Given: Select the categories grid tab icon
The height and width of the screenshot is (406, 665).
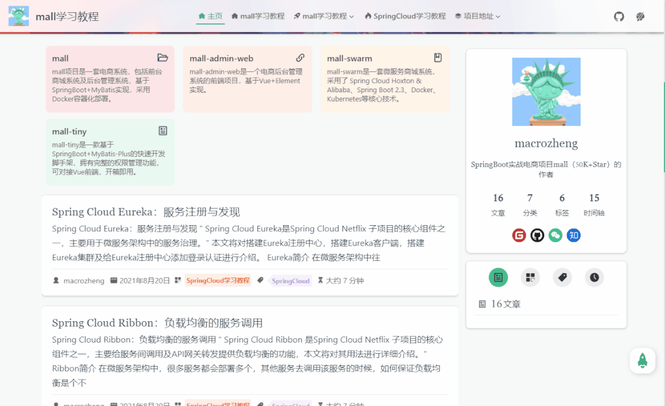Looking at the screenshot, I should (530, 277).
